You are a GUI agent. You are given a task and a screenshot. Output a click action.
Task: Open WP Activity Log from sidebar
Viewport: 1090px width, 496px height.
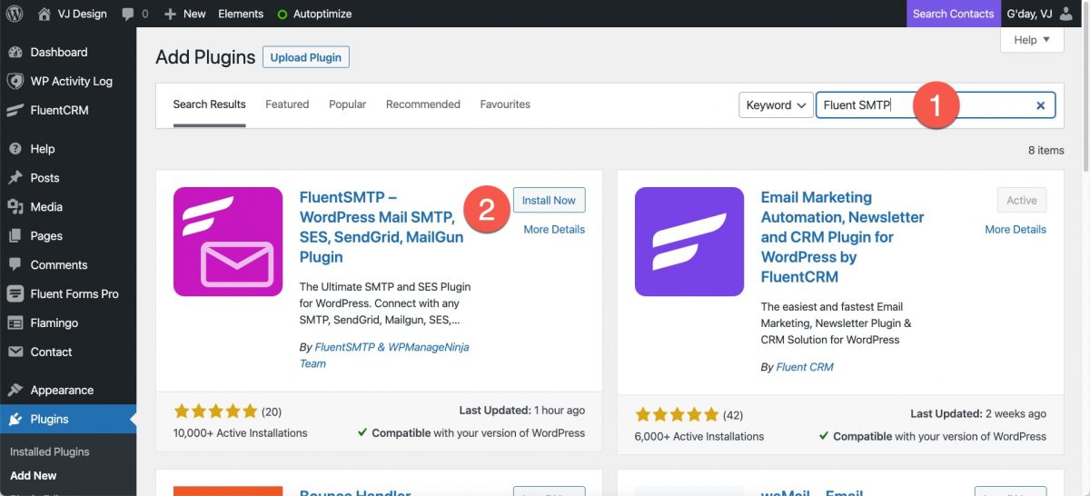click(71, 81)
